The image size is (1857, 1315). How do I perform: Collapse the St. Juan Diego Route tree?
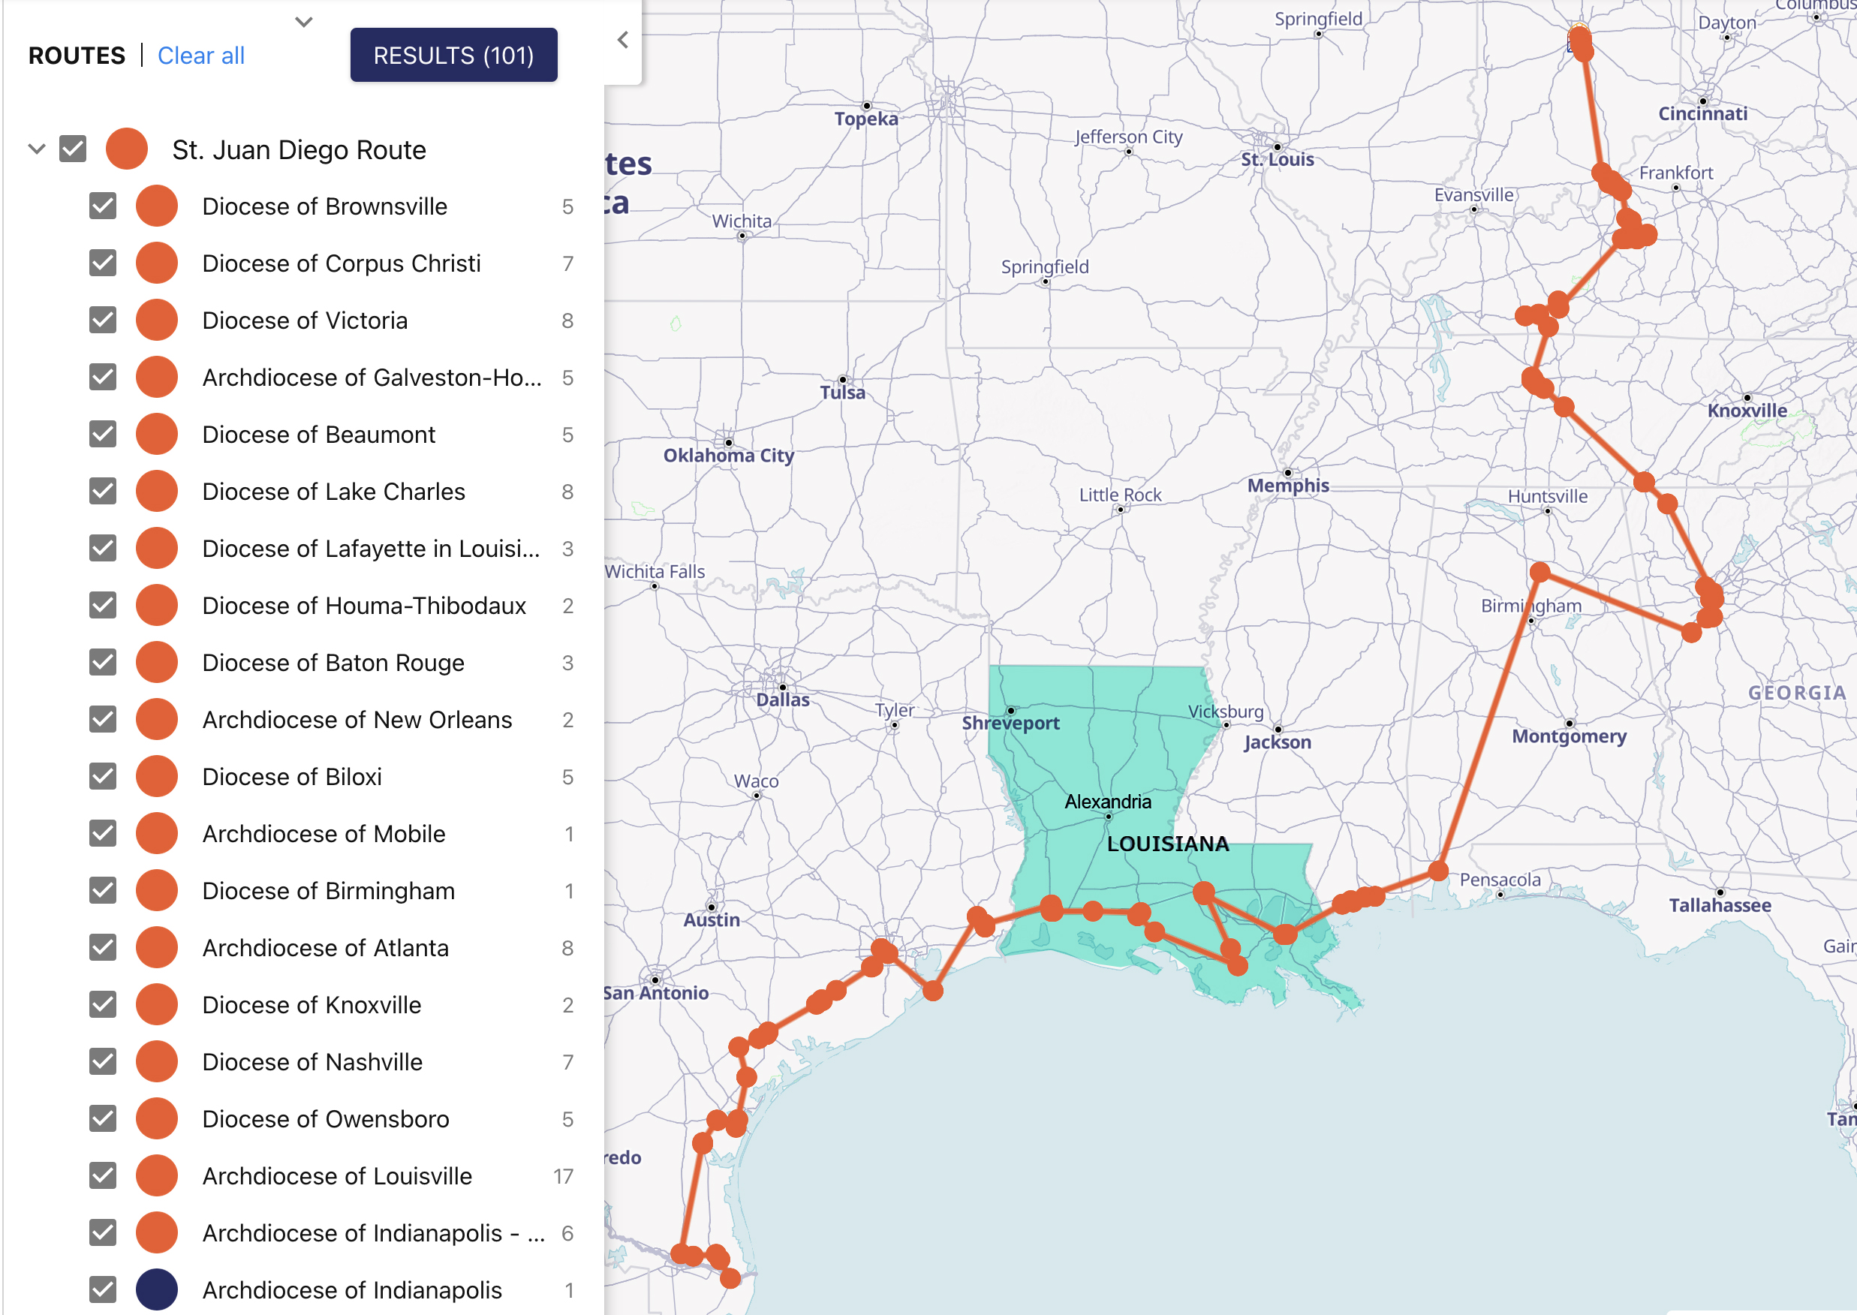pyautogui.click(x=37, y=149)
